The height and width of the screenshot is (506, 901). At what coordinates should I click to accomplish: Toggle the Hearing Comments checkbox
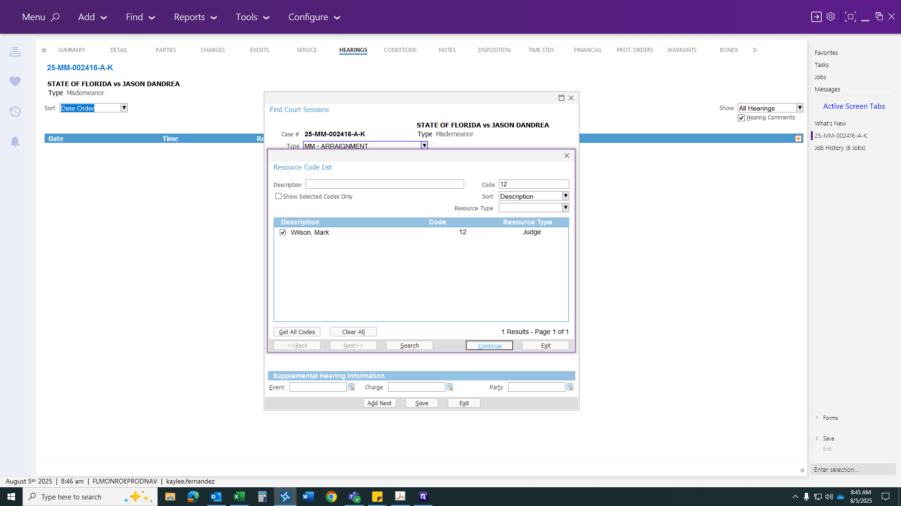tap(741, 118)
